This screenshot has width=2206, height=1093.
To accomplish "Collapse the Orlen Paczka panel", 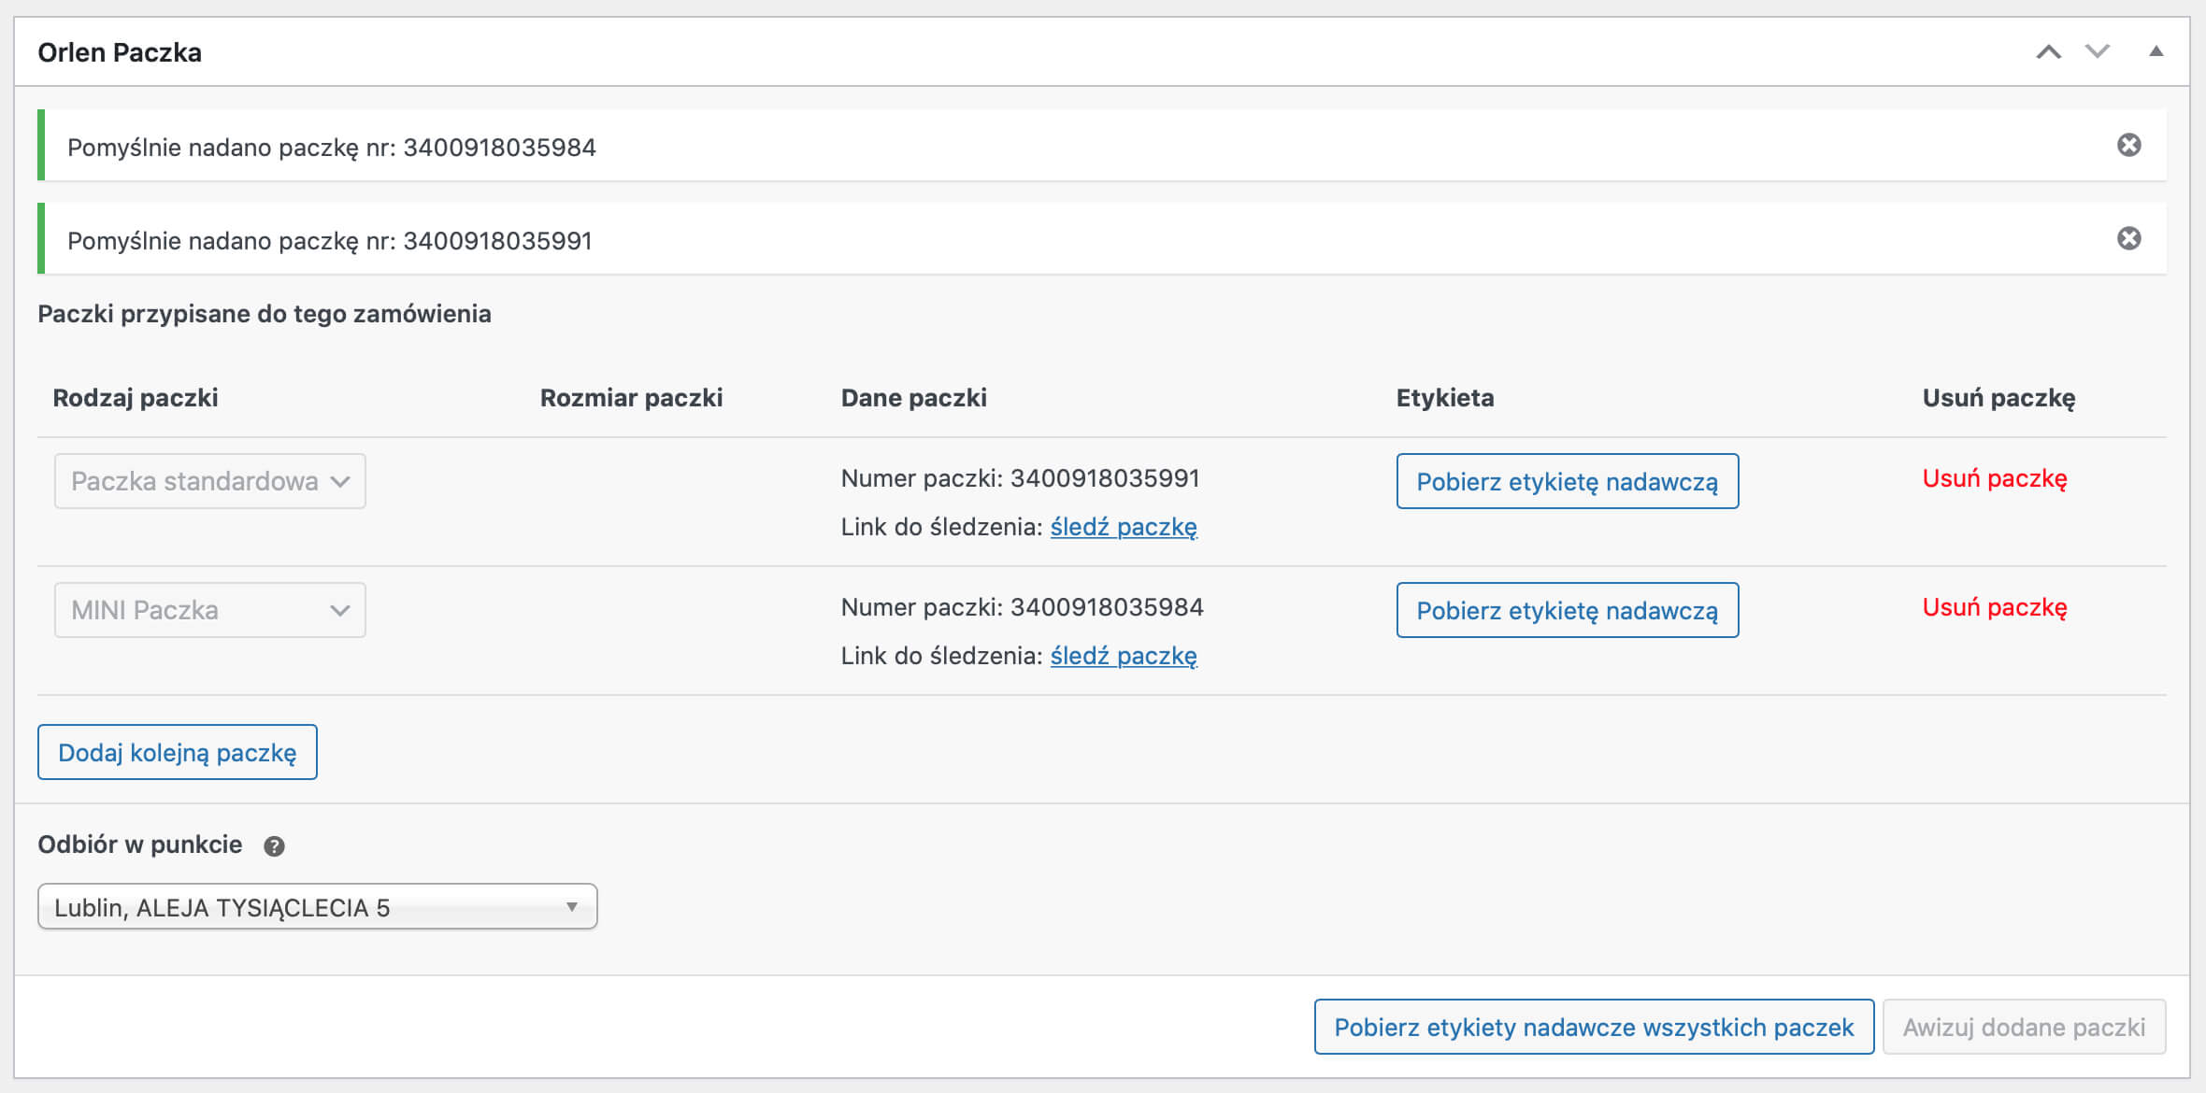I will [2156, 51].
